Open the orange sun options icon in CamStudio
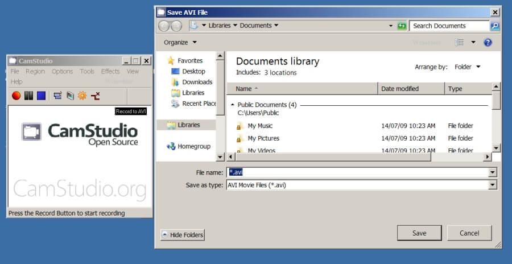Image resolution: width=512 pixels, height=264 pixels. pos(82,96)
